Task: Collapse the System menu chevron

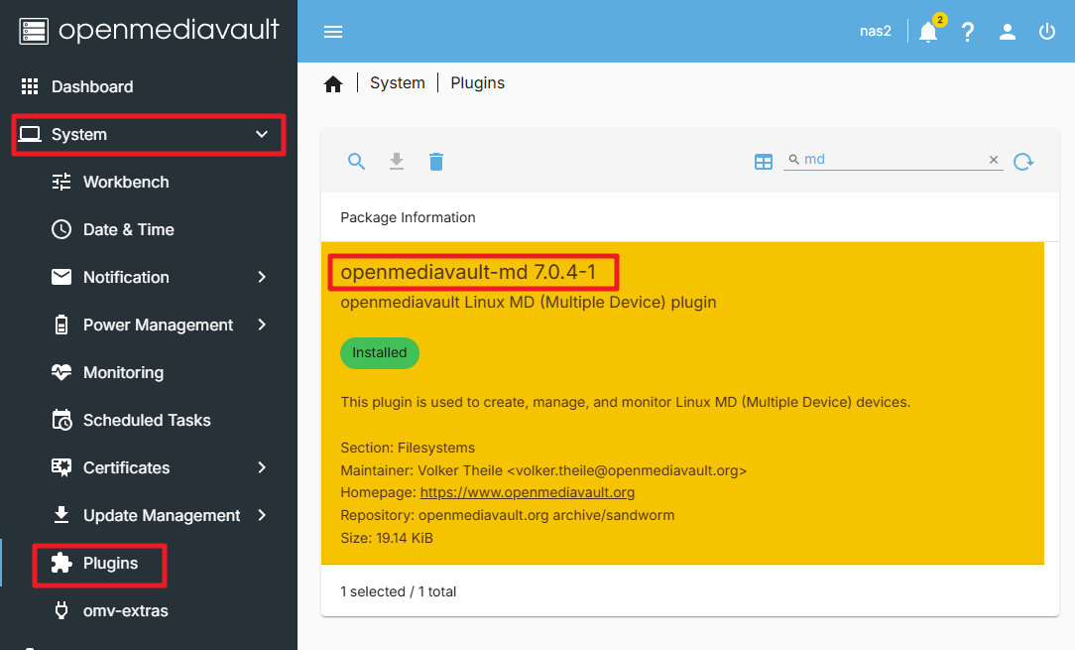Action: [262, 134]
